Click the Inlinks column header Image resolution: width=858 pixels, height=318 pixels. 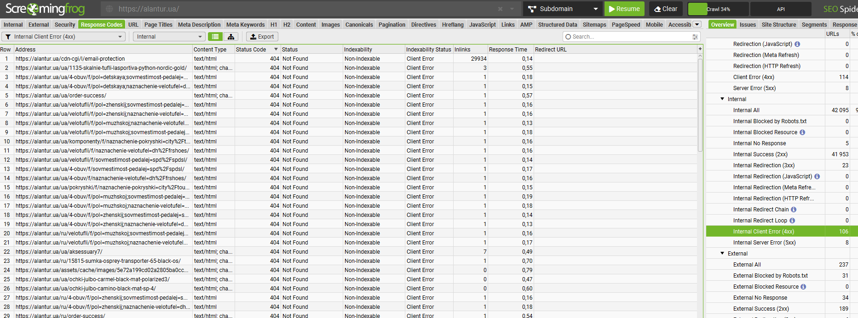(470, 49)
